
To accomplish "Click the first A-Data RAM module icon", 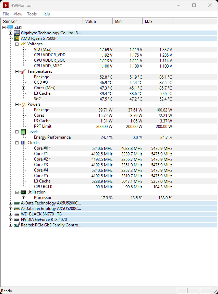I will point(17,203).
